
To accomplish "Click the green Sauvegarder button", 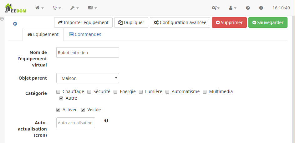I will (x=268, y=22).
